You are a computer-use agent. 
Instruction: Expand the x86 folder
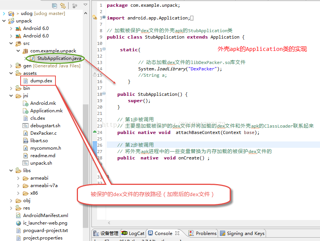tap(18, 193)
